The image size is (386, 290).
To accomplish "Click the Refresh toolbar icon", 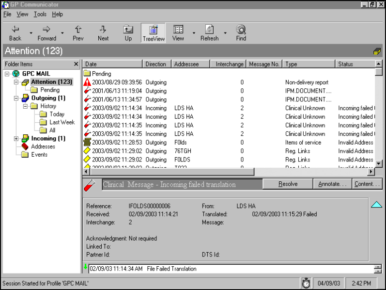I will pos(209,30).
